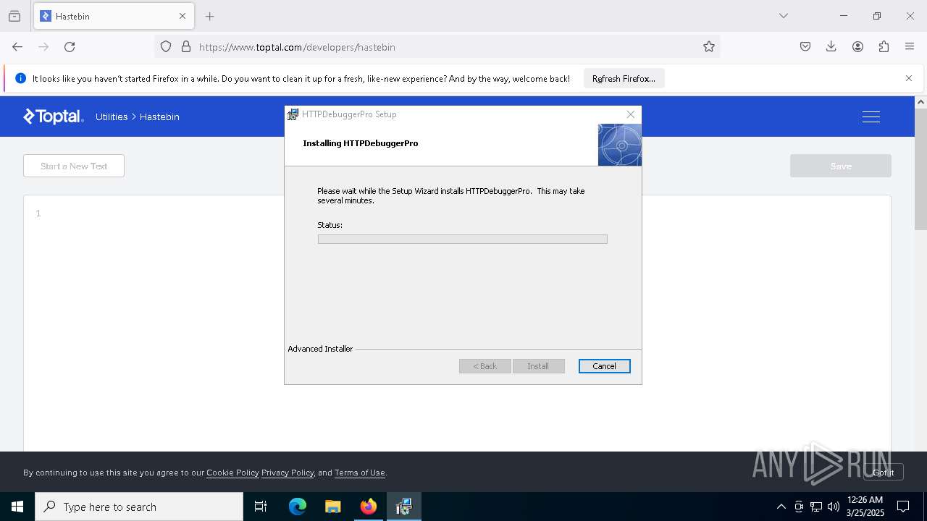Click the page vertical scrollbar
Viewport: 927px width, 521px height.
920,169
